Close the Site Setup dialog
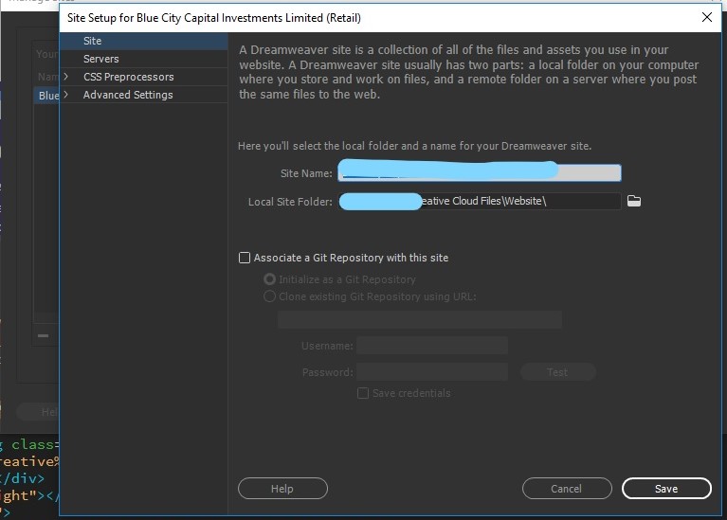This screenshot has width=727, height=520. tap(706, 18)
